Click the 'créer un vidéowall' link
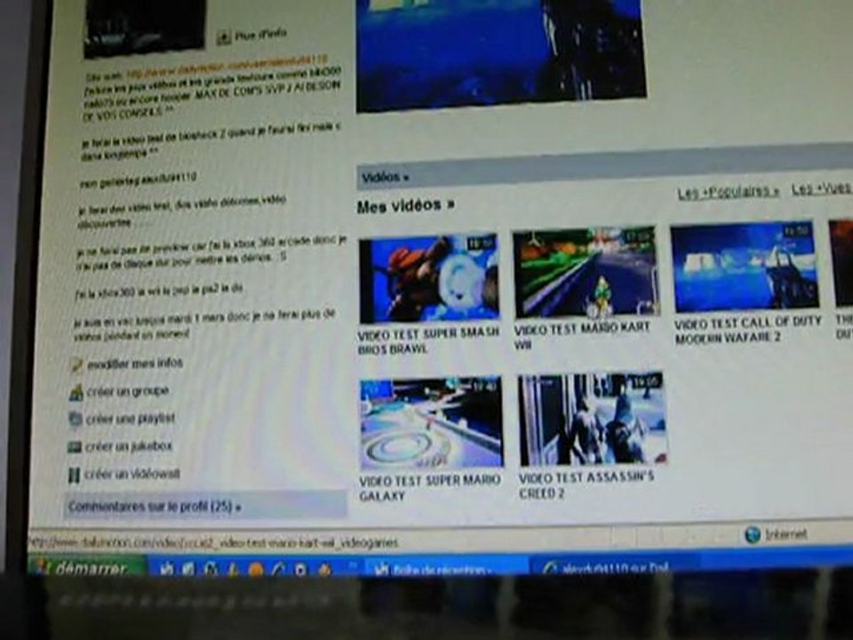853x640 pixels. (x=132, y=474)
